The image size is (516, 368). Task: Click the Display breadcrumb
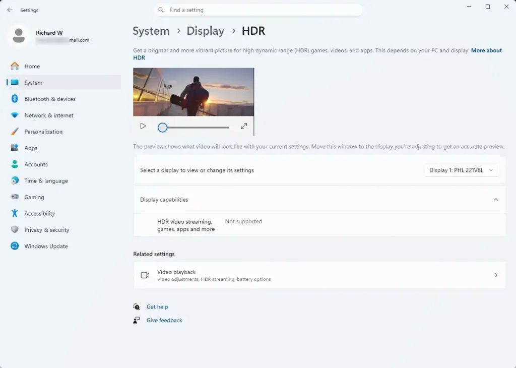206,31
